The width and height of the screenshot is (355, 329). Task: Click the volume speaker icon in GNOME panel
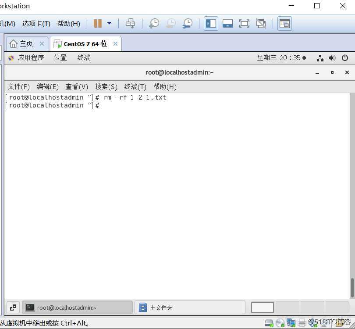click(x=332, y=58)
